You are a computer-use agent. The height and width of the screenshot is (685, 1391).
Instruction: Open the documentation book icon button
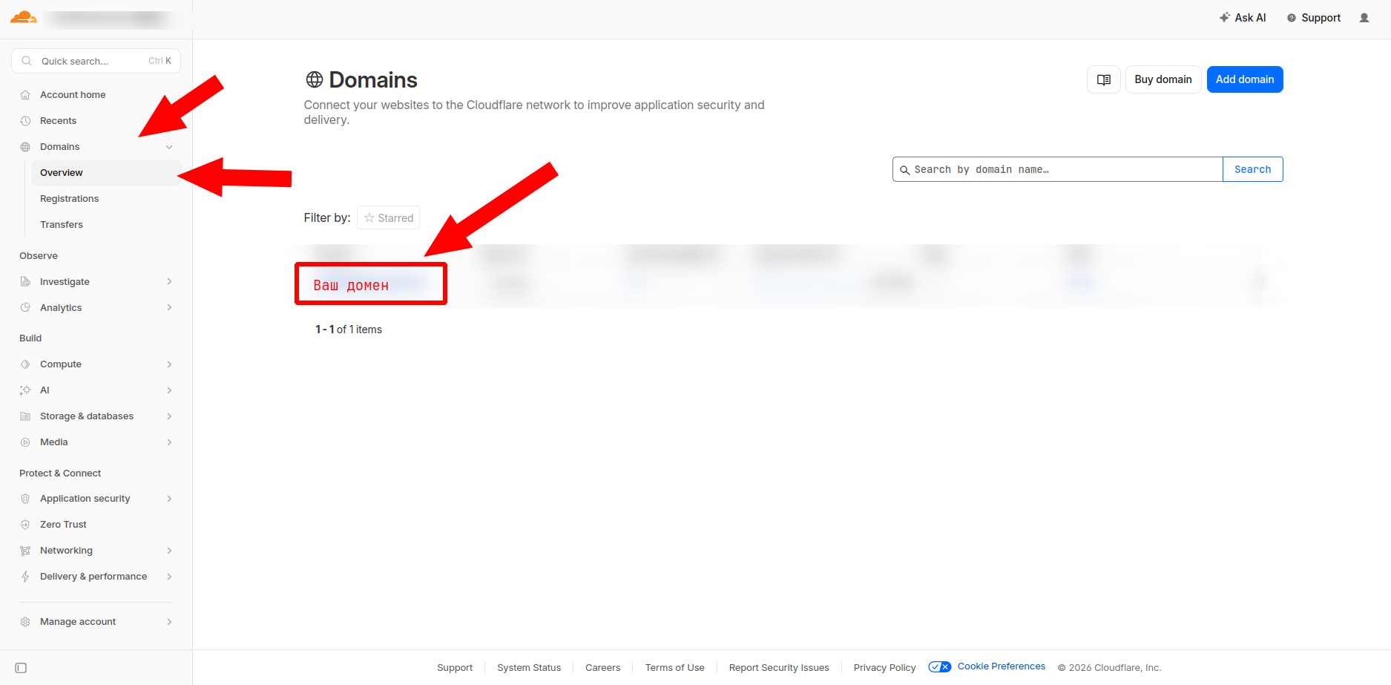coord(1104,79)
